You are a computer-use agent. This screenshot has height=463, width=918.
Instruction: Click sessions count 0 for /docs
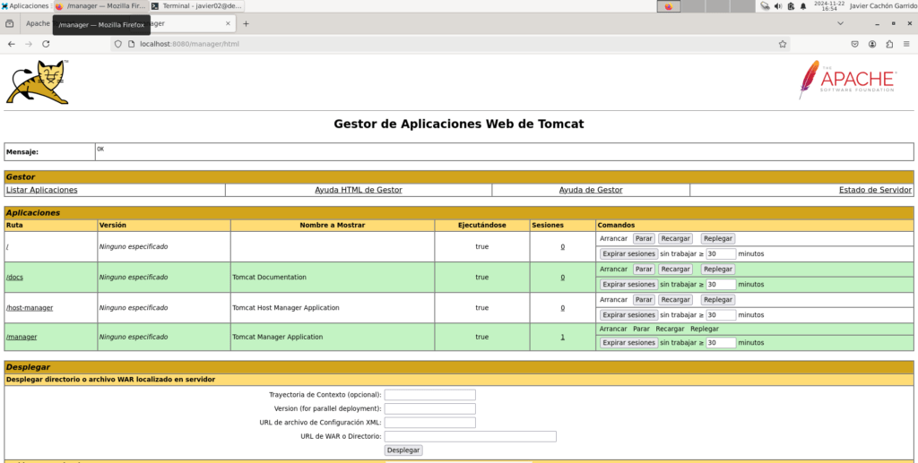[563, 277]
